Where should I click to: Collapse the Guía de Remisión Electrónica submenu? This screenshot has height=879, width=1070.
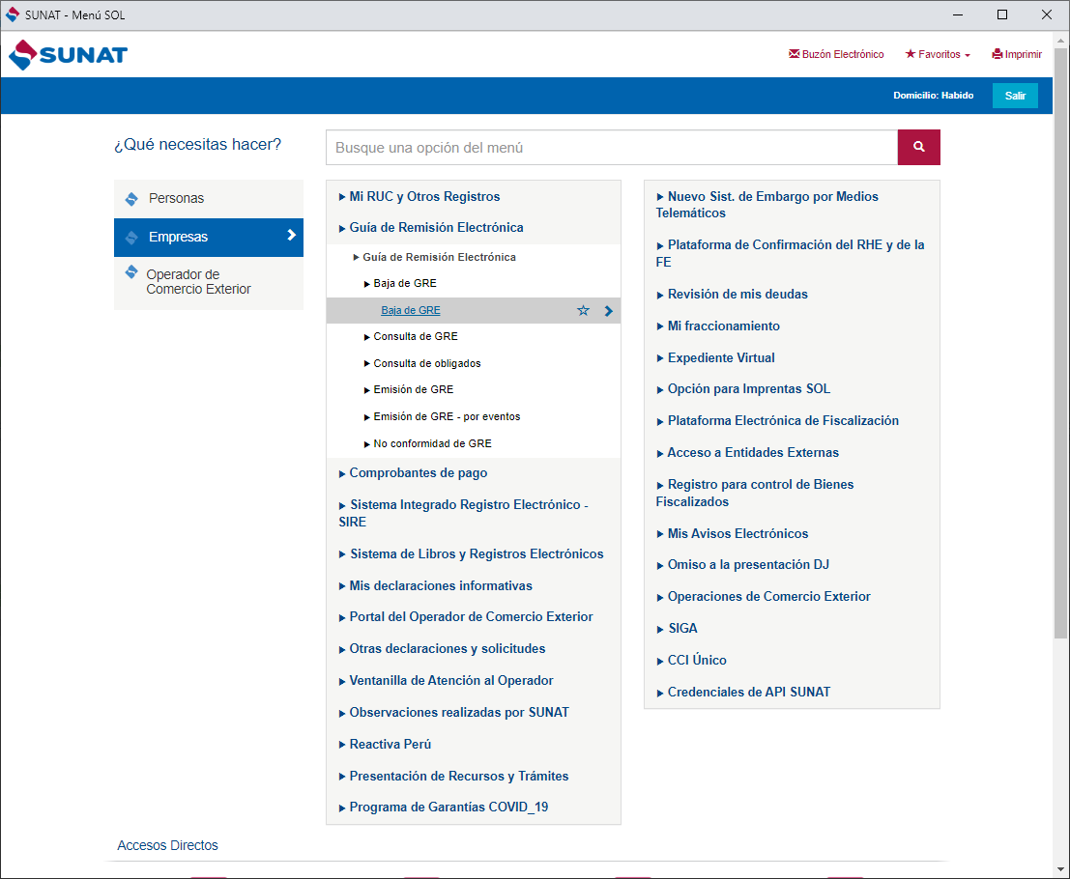point(435,257)
